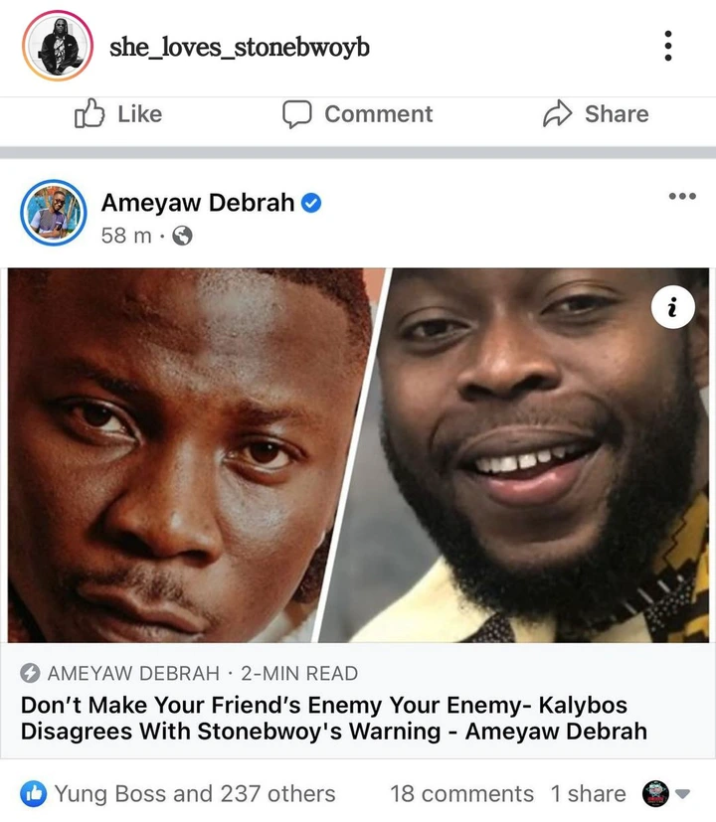Viewport: 716px width, 822px height.
Task: Tap the Comment speech bubble icon
Action: [x=297, y=113]
